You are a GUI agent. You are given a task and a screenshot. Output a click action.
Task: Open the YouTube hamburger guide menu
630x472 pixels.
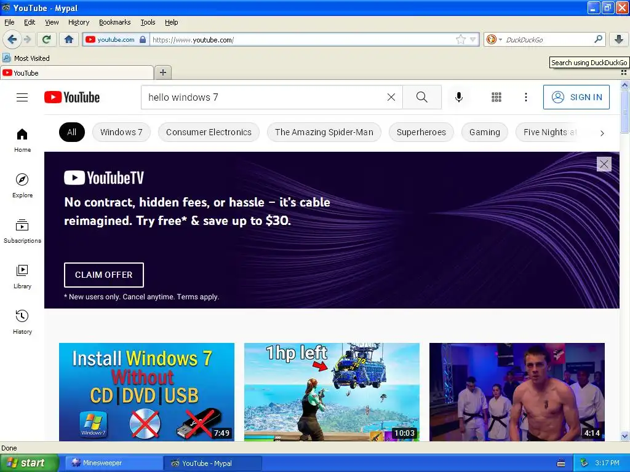coord(22,97)
